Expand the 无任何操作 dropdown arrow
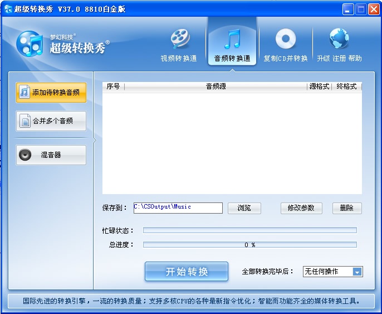Image resolution: width=382 pixels, height=314 pixels. pyautogui.click(x=357, y=272)
